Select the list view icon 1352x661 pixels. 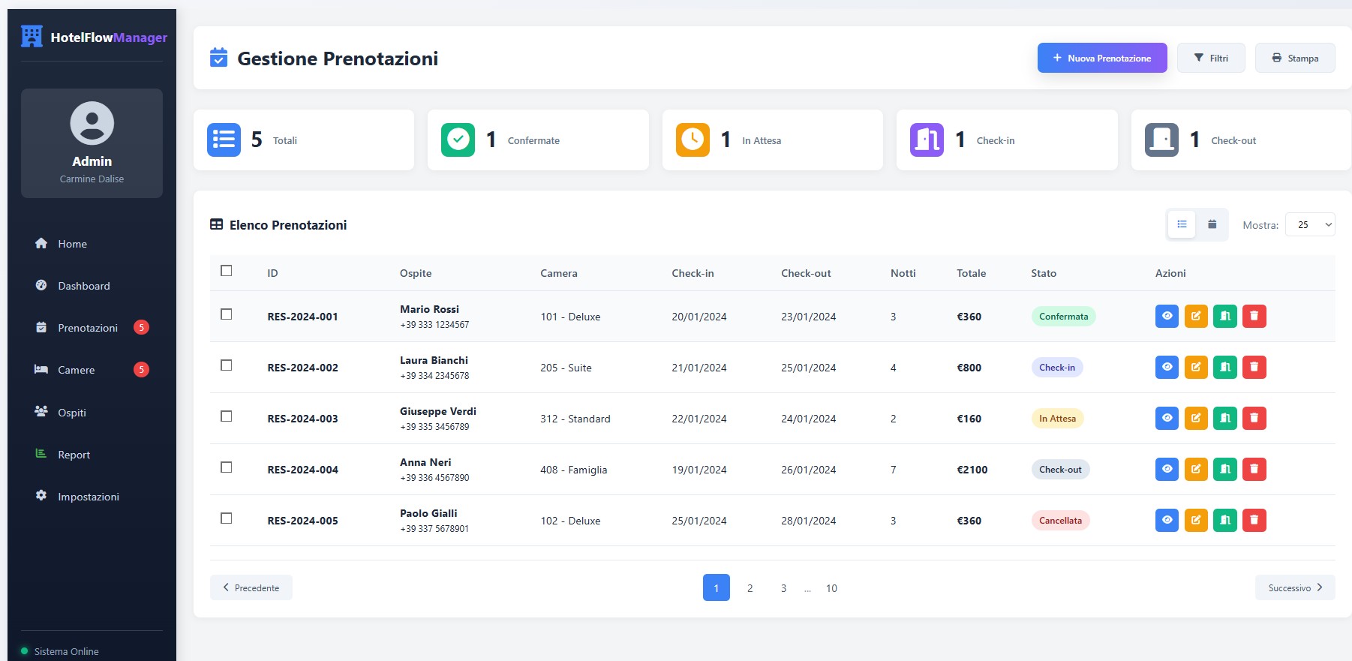point(1182,224)
